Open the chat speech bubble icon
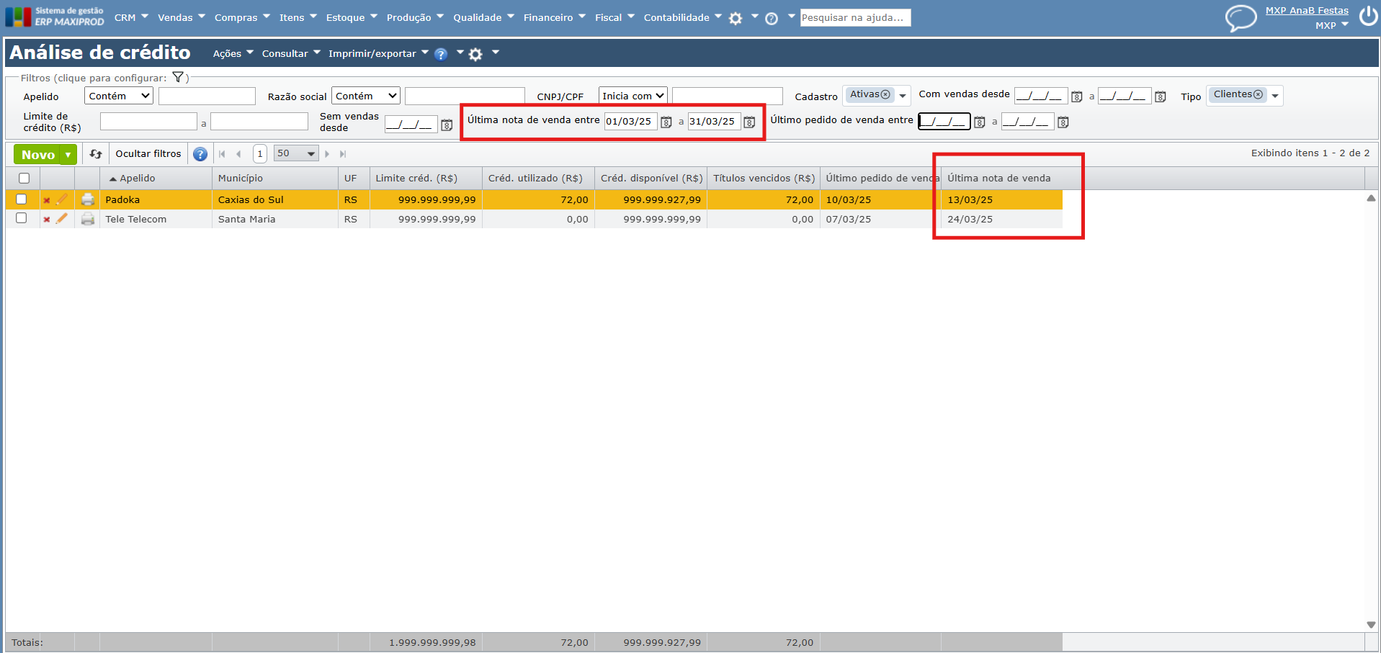The width and height of the screenshot is (1381, 653). coord(1241,17)
